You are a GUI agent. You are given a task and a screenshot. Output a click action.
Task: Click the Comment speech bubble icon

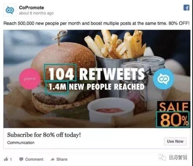click(x=21, y=159)
